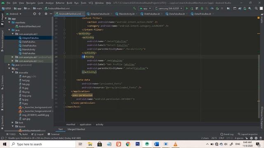Switch to MainActivity.kt tab
This screenshot has width=264, height=148.
click(x=127, y=14)
